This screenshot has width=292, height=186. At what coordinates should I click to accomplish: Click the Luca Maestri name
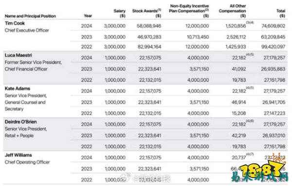[x=18, y=55]
